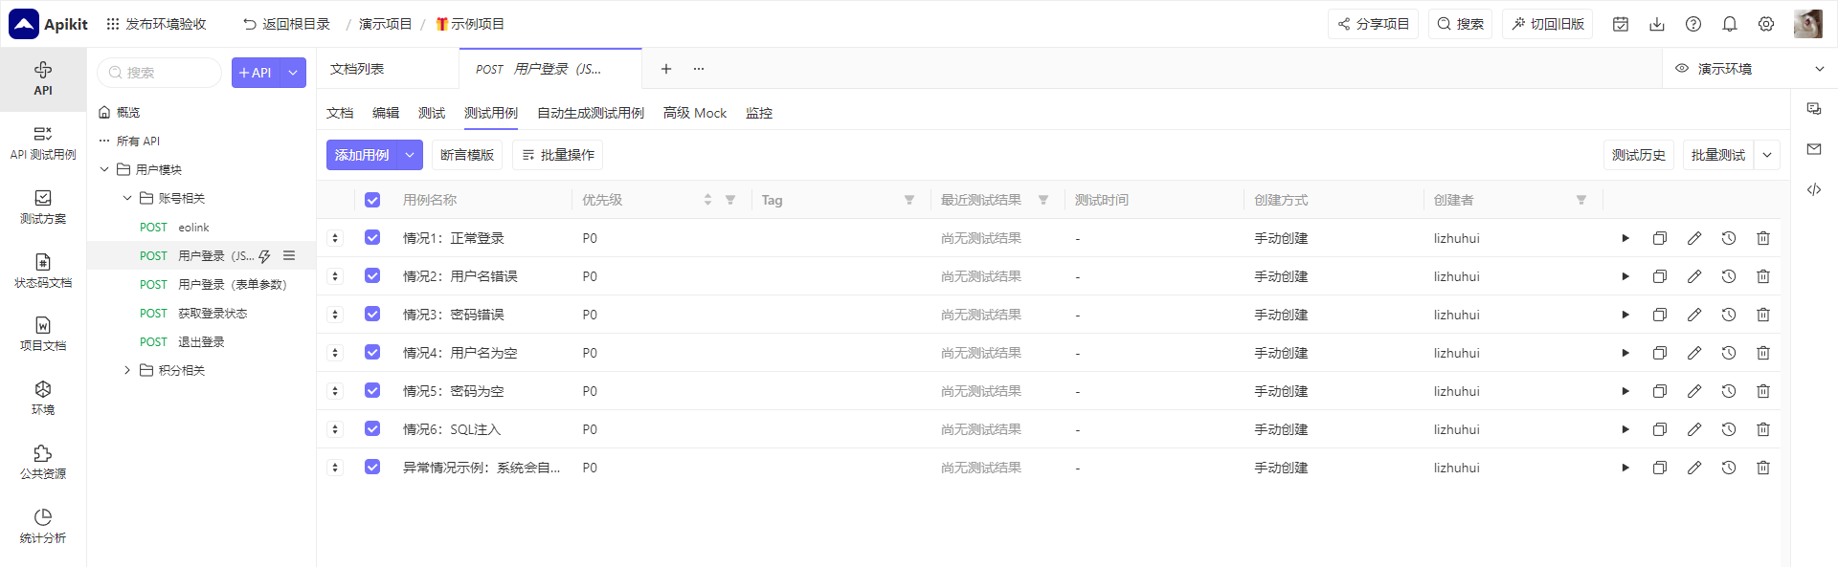
Task: Open 优先级 column filter
Action: coord(730,200)
